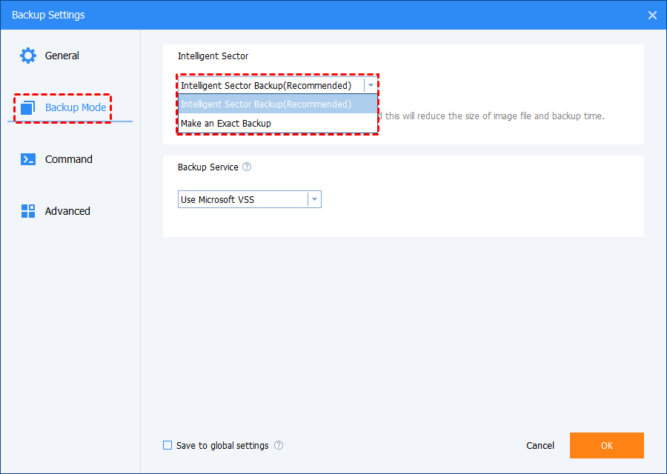This screenshot has width=667, height=474.
Task: Select the Backup Mode tab label
Action: [76, 108]
